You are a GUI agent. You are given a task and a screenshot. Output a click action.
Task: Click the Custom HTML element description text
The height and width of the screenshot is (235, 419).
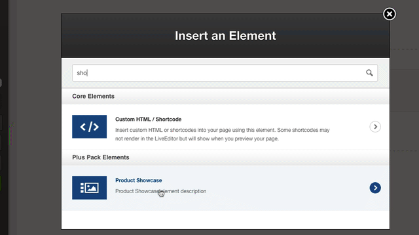tap(223, 134)
